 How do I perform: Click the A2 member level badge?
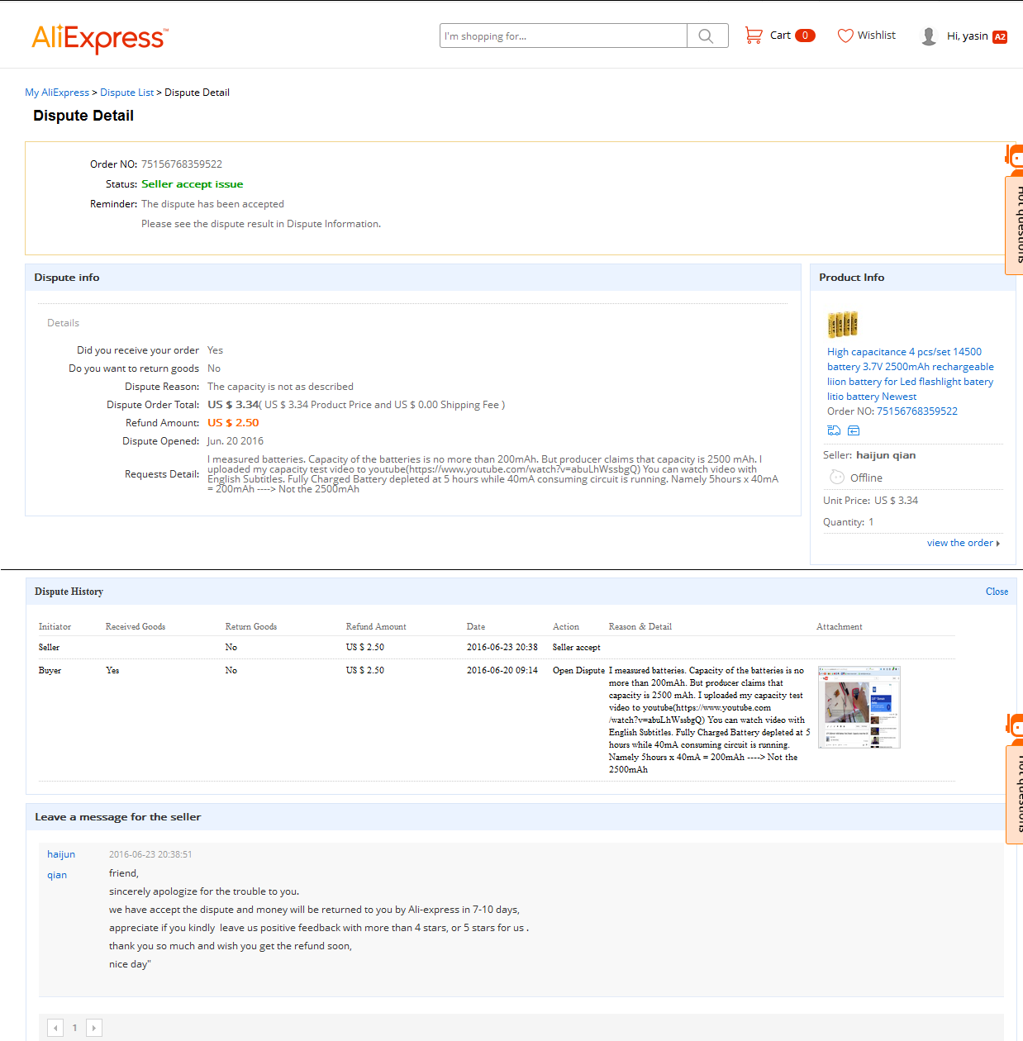click(1000, 36)
